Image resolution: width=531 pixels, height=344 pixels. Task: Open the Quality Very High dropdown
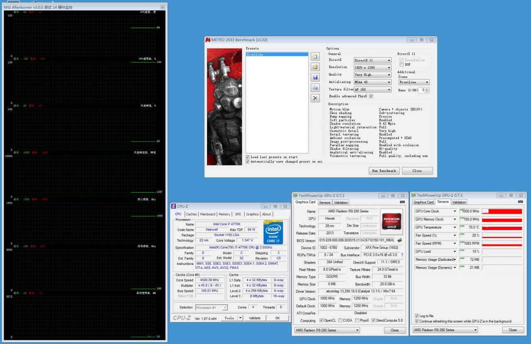click(373, 75)
